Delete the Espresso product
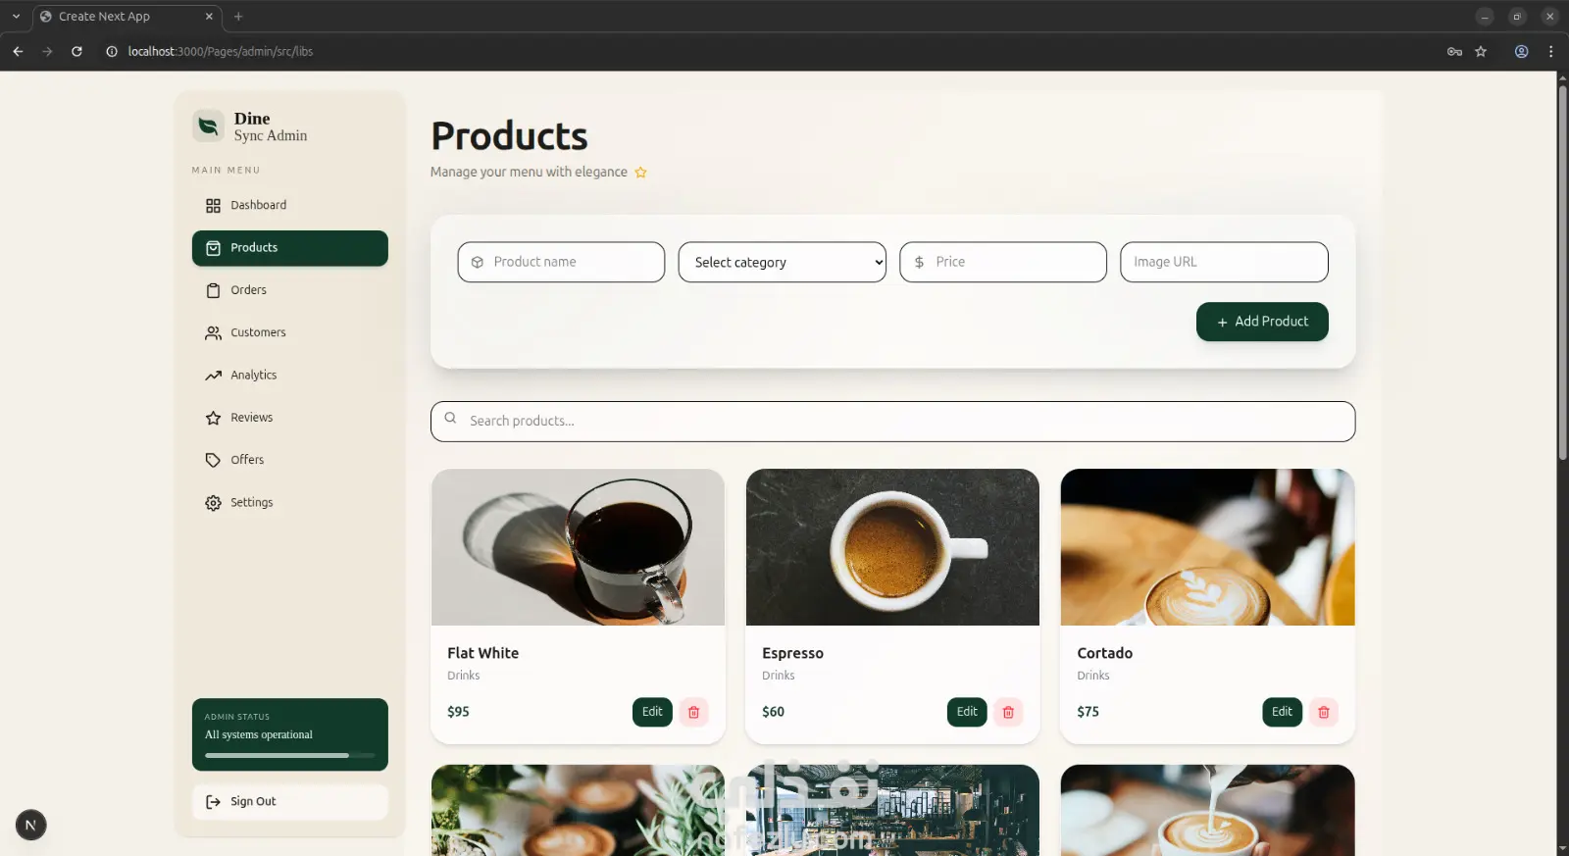 click(1008, 712)
